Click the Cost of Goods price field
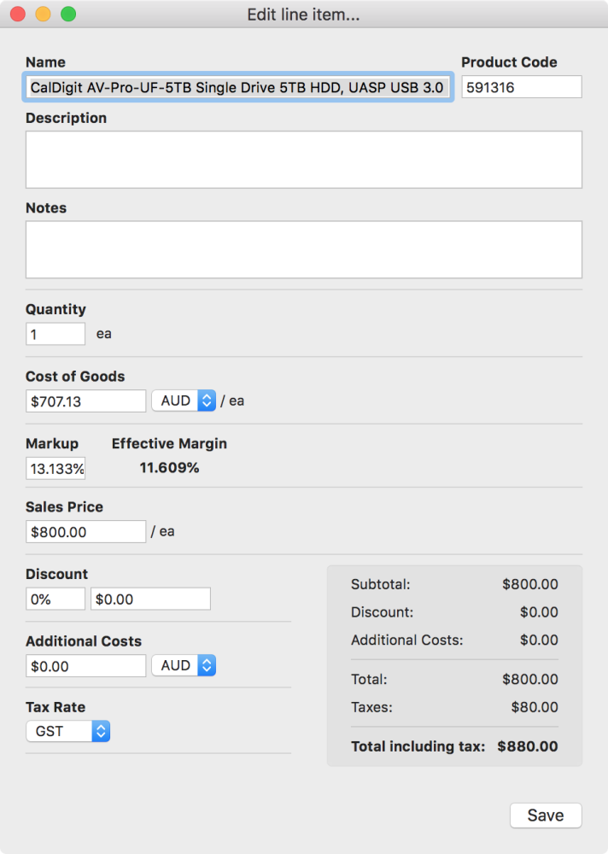This screenshot has height=854, width=608. pyautogui.click(x=85, y=401)
